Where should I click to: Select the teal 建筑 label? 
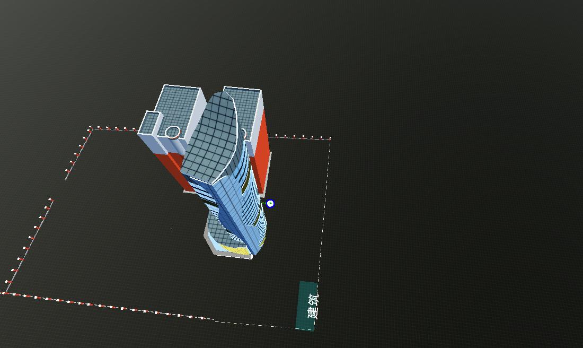pyautogui.click(x=307, y=306)
